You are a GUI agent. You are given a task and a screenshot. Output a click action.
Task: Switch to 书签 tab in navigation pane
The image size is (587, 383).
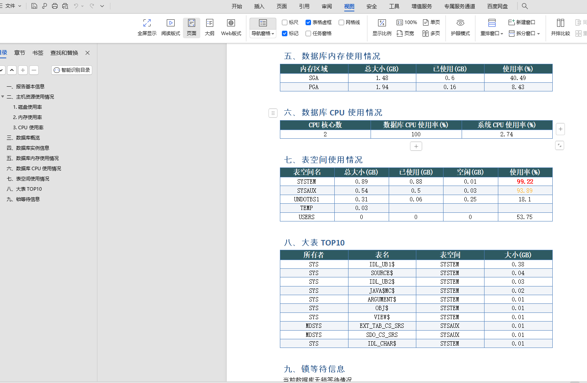pos(38,53)
